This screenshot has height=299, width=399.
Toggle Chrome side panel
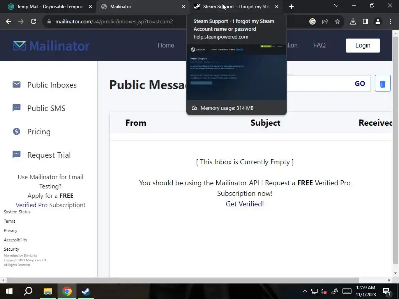365,22
